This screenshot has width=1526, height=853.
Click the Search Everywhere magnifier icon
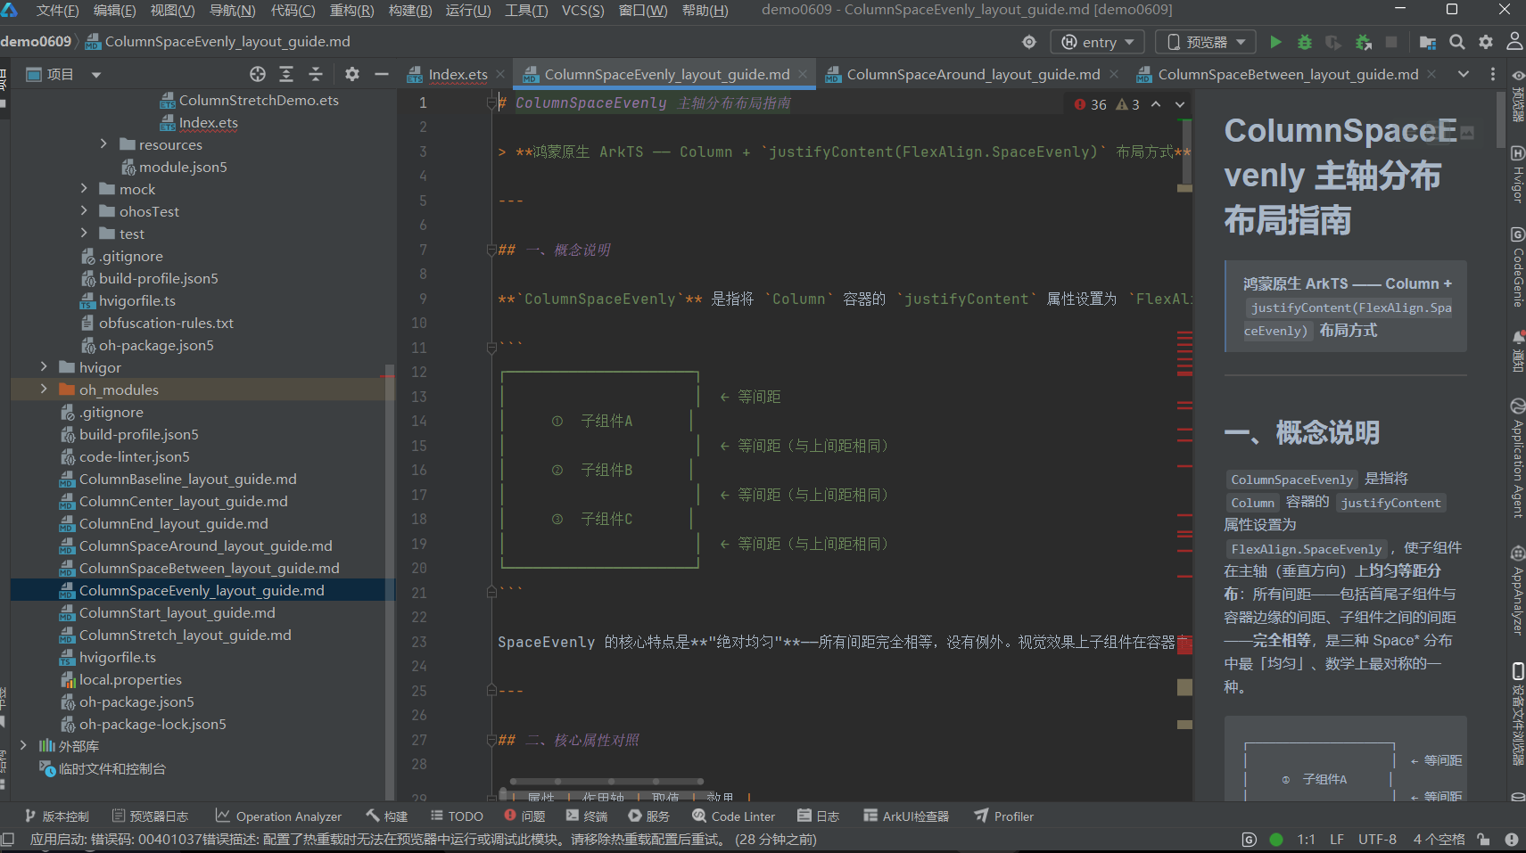1457,42
